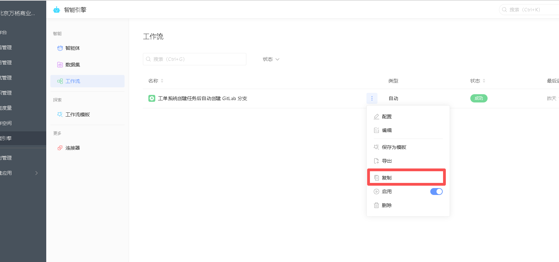Screen dimensions: 559x262
Task: Click the global search magnifier icon
Action: pyautogui.click(x=504, y=10)
